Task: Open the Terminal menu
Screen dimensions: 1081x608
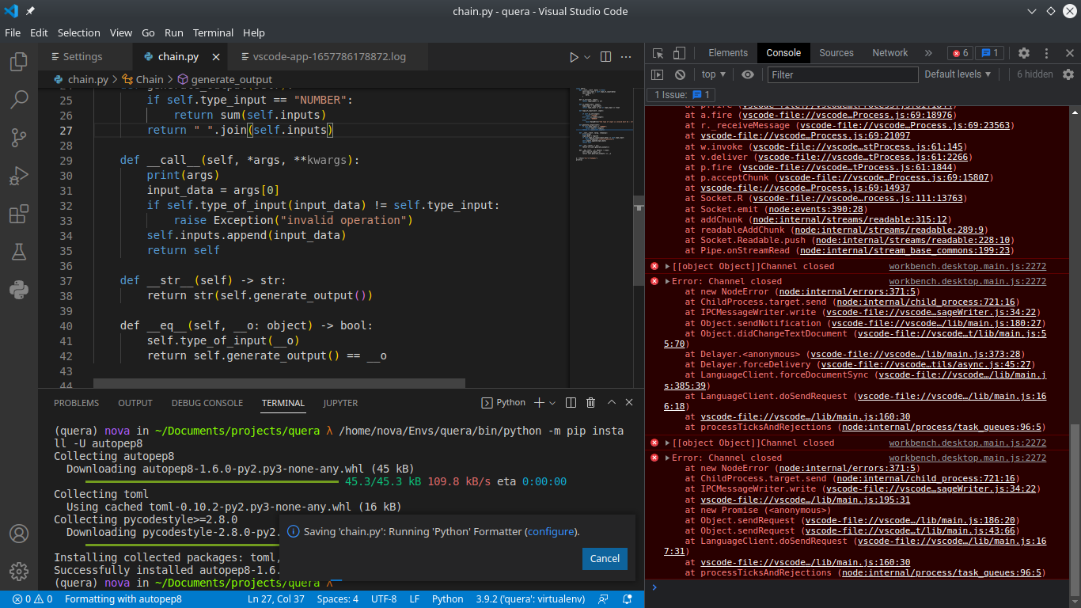Action: click(211, 32)
